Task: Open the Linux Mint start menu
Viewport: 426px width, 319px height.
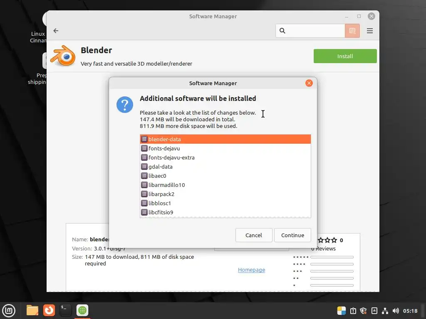Action: [x=9, y=311]
